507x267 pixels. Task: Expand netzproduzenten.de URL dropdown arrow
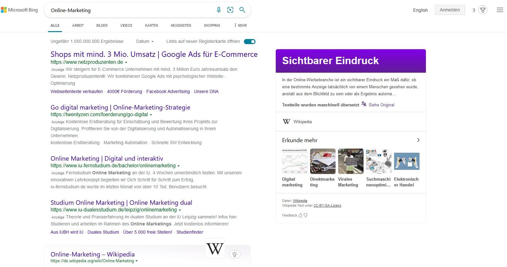pos(126,63)
